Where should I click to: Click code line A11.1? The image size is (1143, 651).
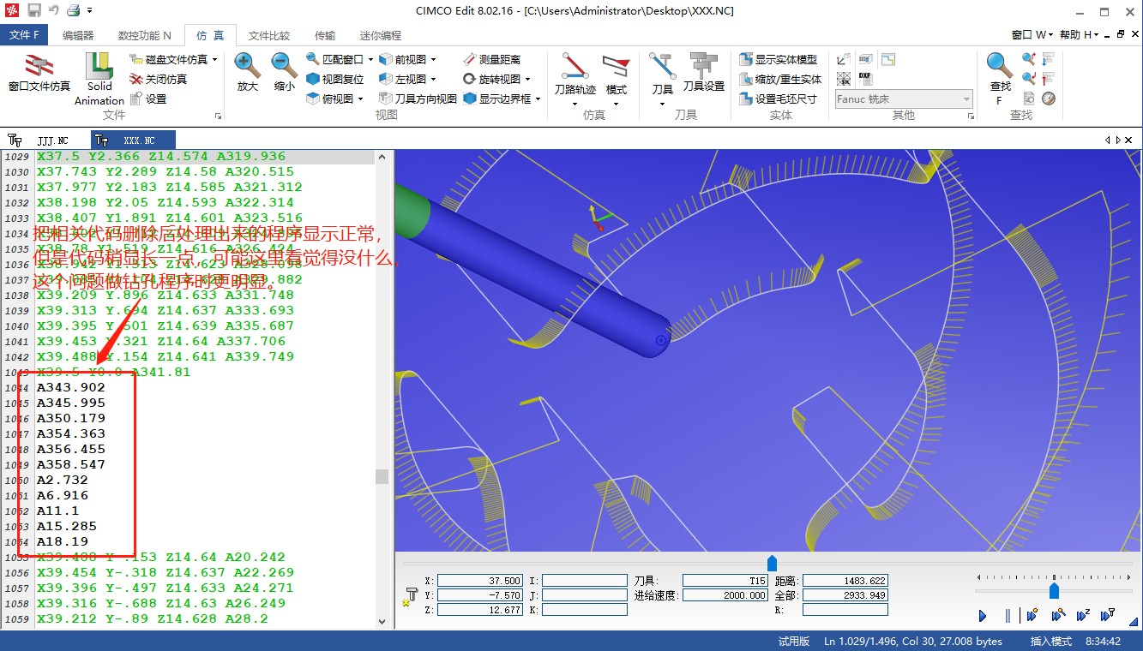(57, 511)
